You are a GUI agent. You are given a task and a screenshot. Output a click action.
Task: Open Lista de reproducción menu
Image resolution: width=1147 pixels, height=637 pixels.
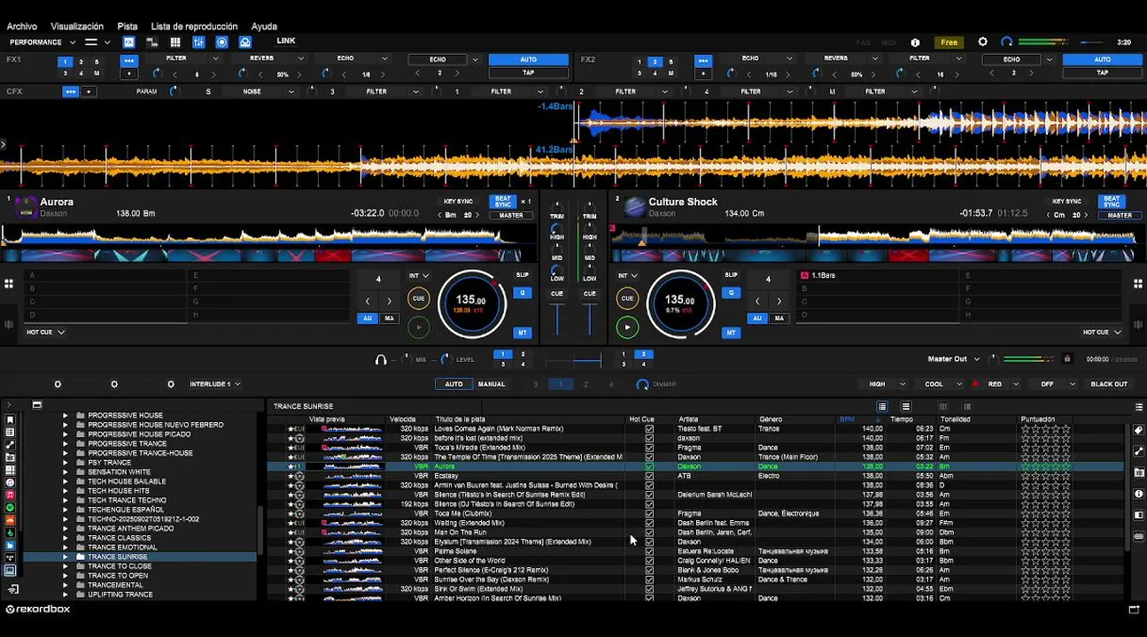pyautogui.click(x=194, y=27)
